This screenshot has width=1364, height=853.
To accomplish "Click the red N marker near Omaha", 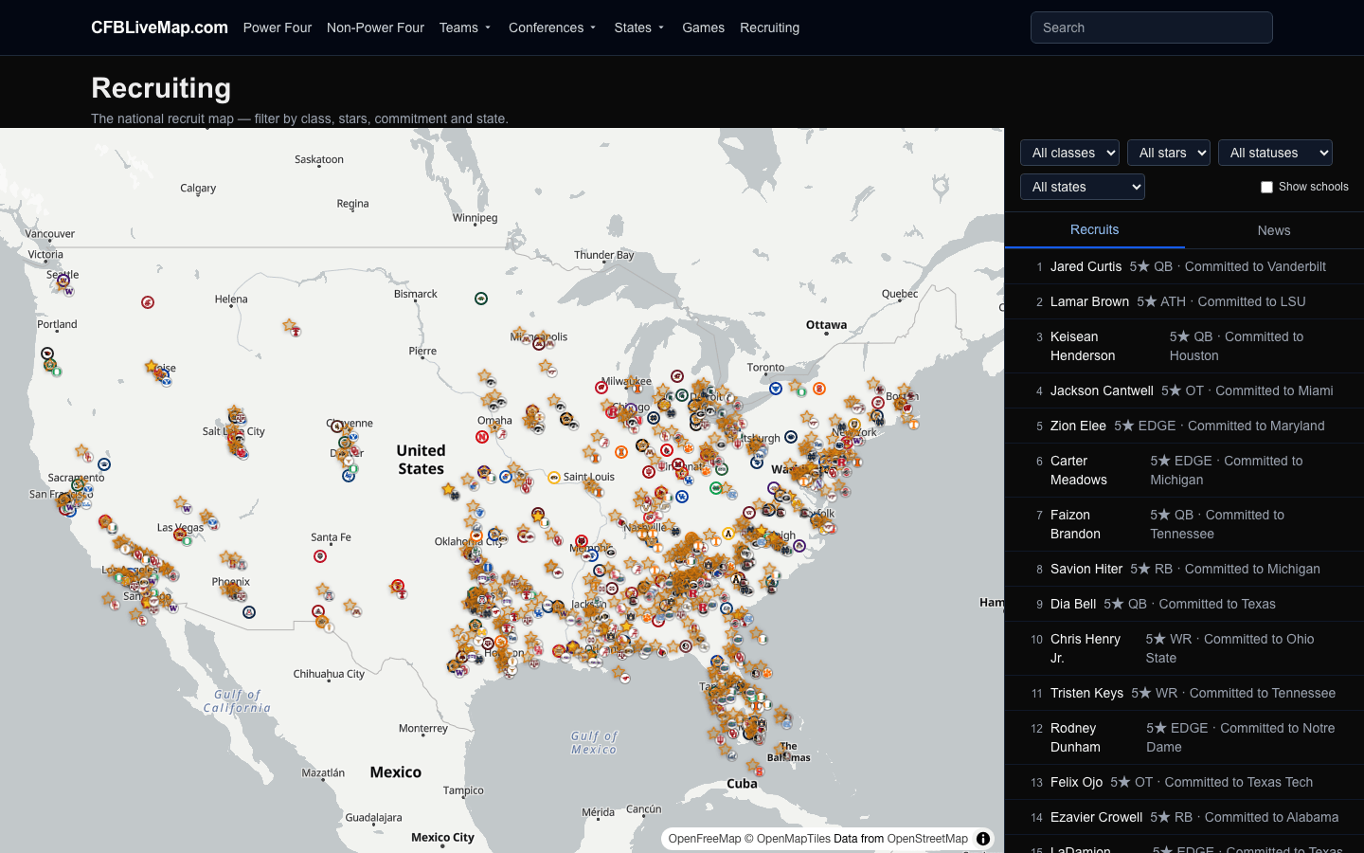I will click(x=481, y=437).
